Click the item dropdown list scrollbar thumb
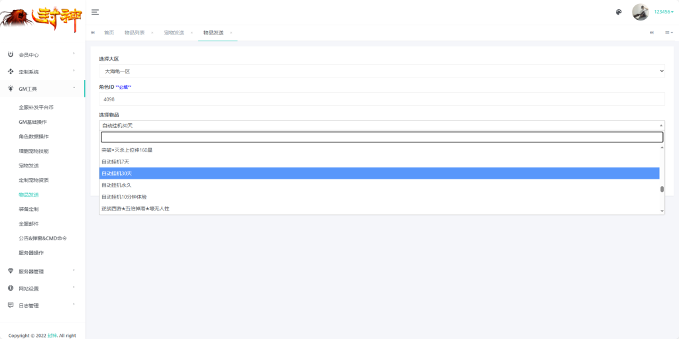Viewport: 679px width, 339px height. point(662,189)
